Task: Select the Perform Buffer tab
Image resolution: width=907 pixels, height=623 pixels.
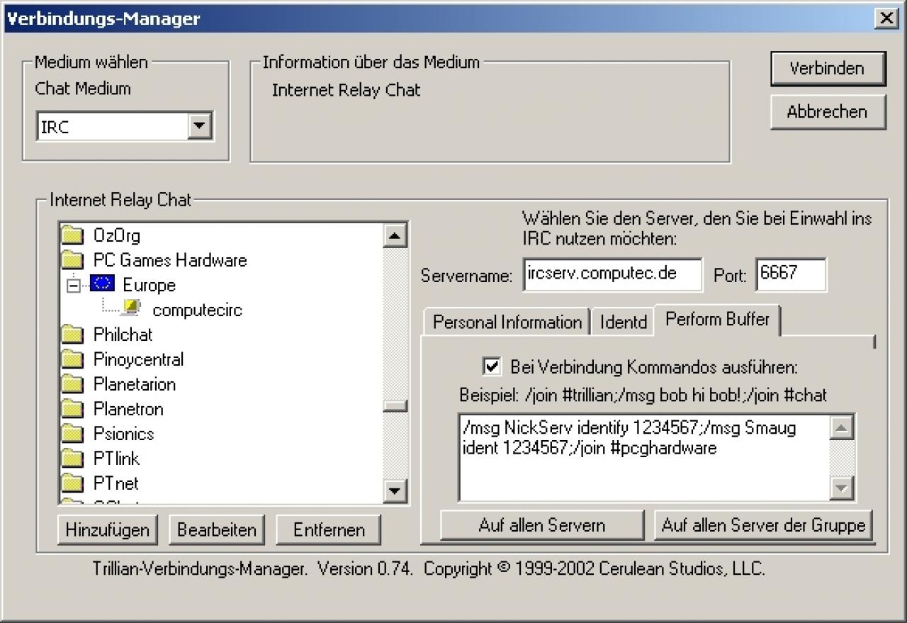Action: pyautogui.click(x=717, y=320)
